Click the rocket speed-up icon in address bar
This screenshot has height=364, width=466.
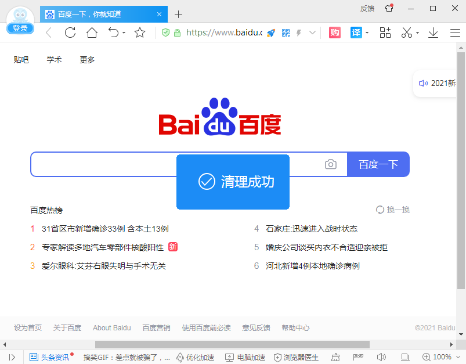(x=271, y=33)
